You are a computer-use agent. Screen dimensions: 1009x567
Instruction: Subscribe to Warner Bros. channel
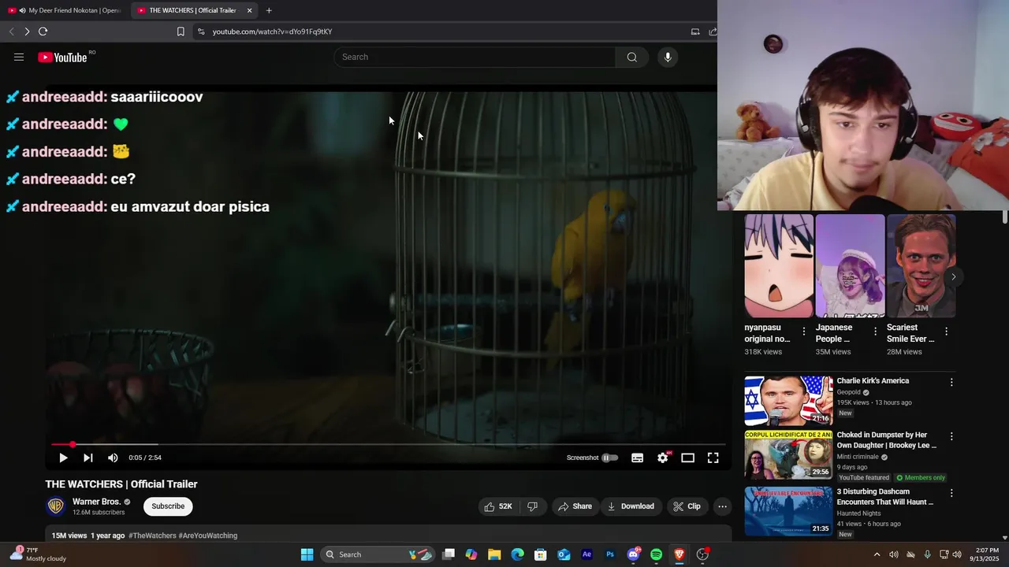point(168,506)
